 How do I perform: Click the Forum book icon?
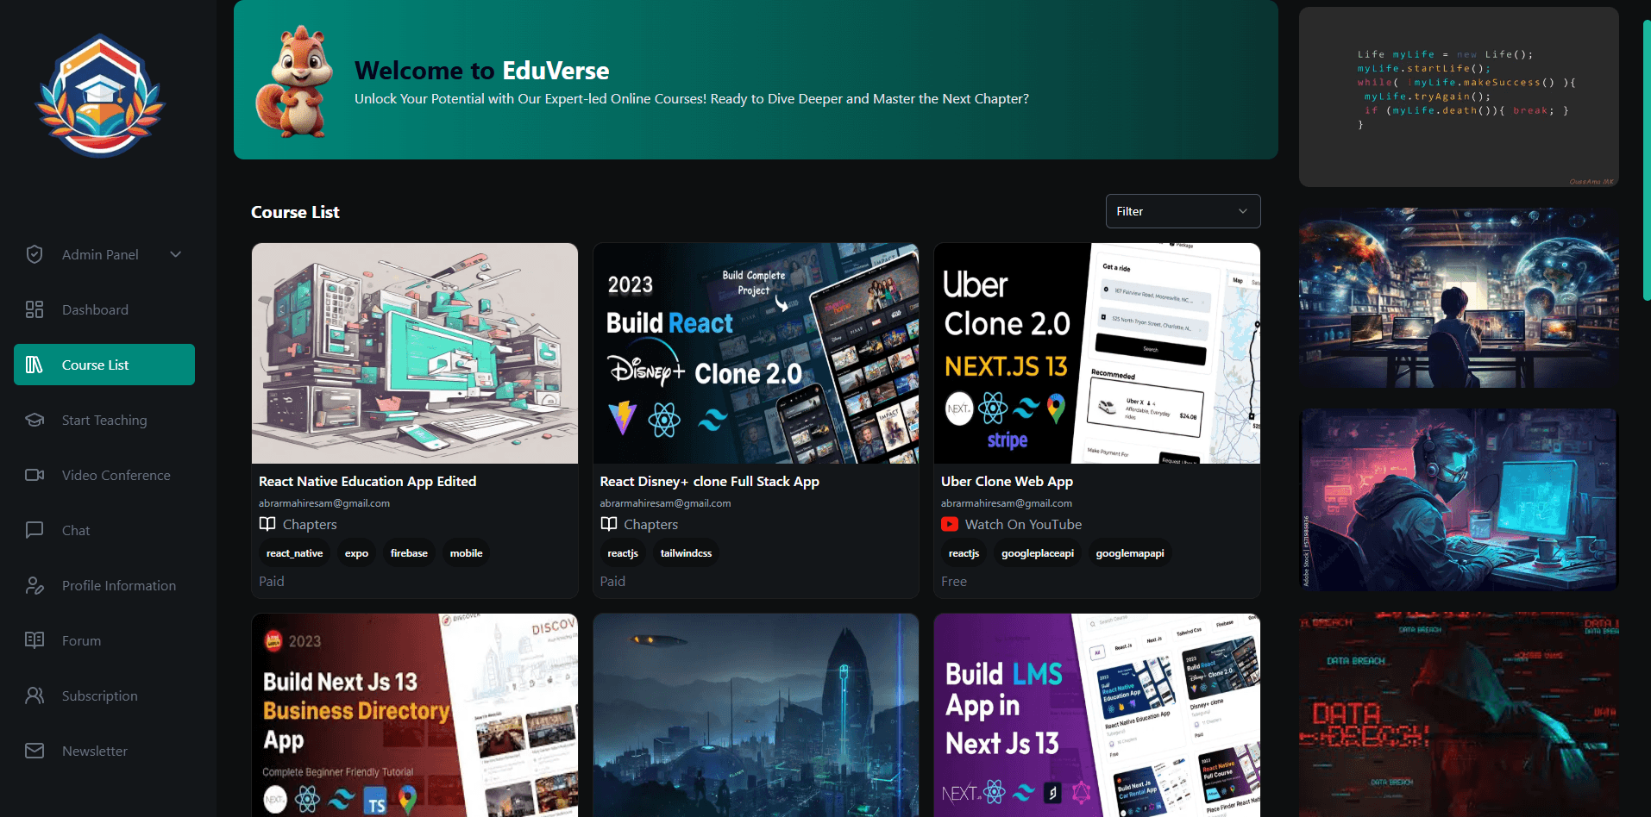click(35, 640)
